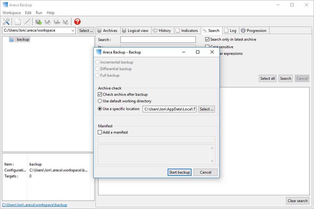The height and width of the screenshot is (209, 314).
Task: Open help with the red question mark icon
Action: tap(77, 22)
